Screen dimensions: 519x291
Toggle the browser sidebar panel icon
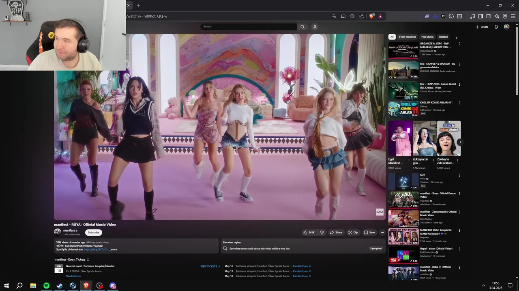coord(480,16)
